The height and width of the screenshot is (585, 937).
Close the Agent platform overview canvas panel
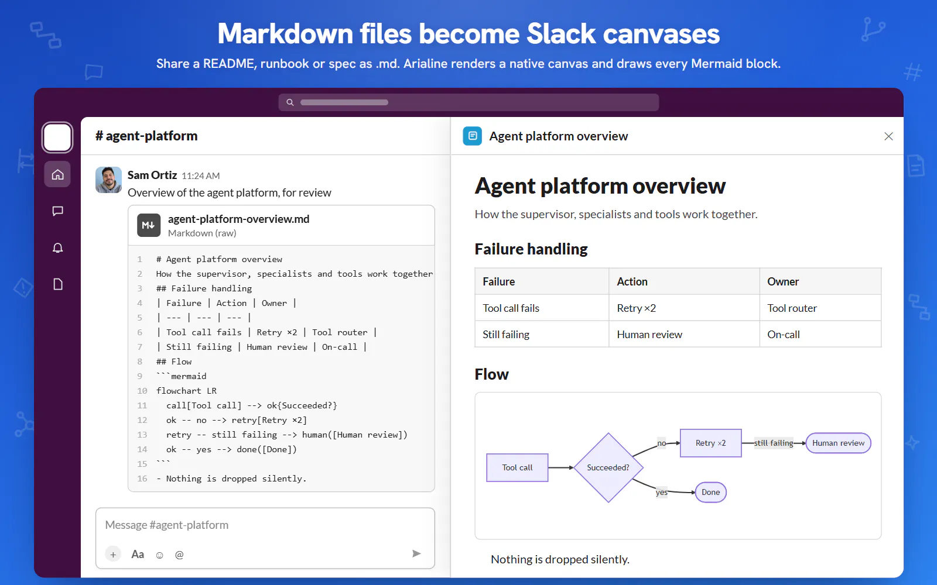tap(888, 136)
